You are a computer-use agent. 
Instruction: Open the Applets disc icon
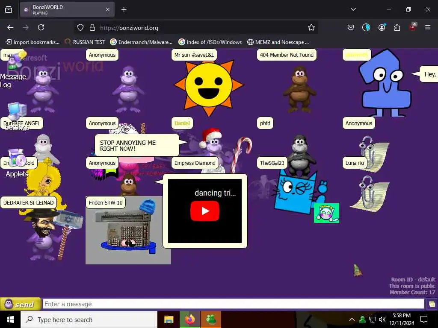[17, 158]
